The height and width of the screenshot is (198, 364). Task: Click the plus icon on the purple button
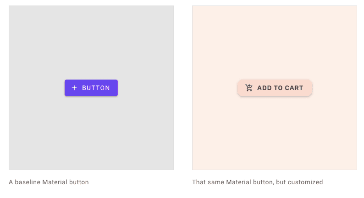click(x=74, y=88)
